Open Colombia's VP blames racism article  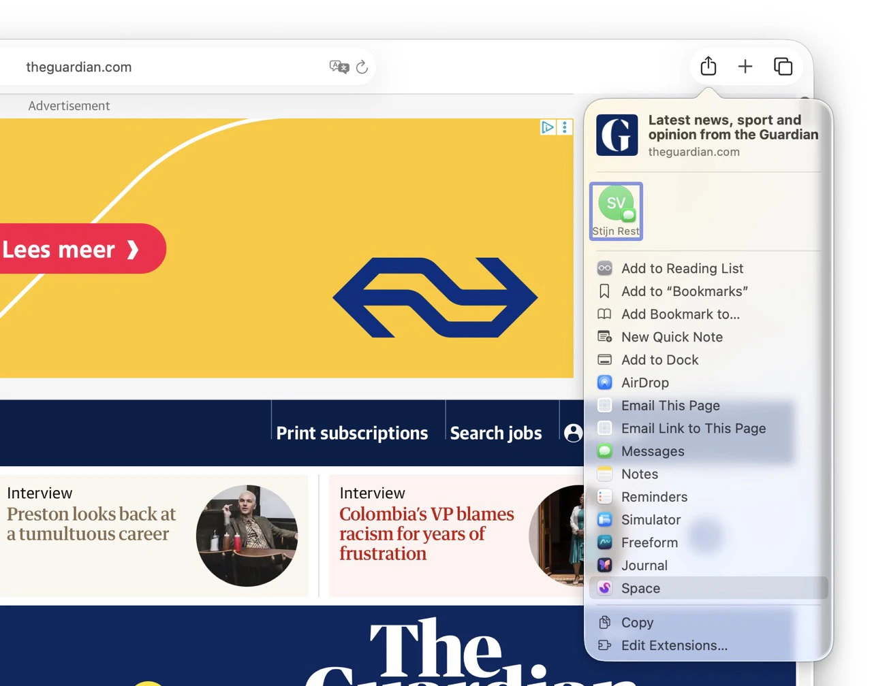(426, 534)
